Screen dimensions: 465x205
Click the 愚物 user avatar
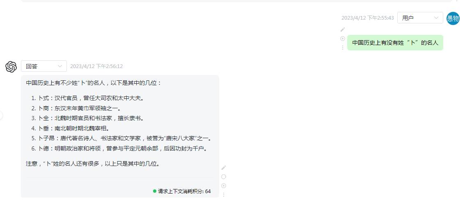tap(453, 18)
